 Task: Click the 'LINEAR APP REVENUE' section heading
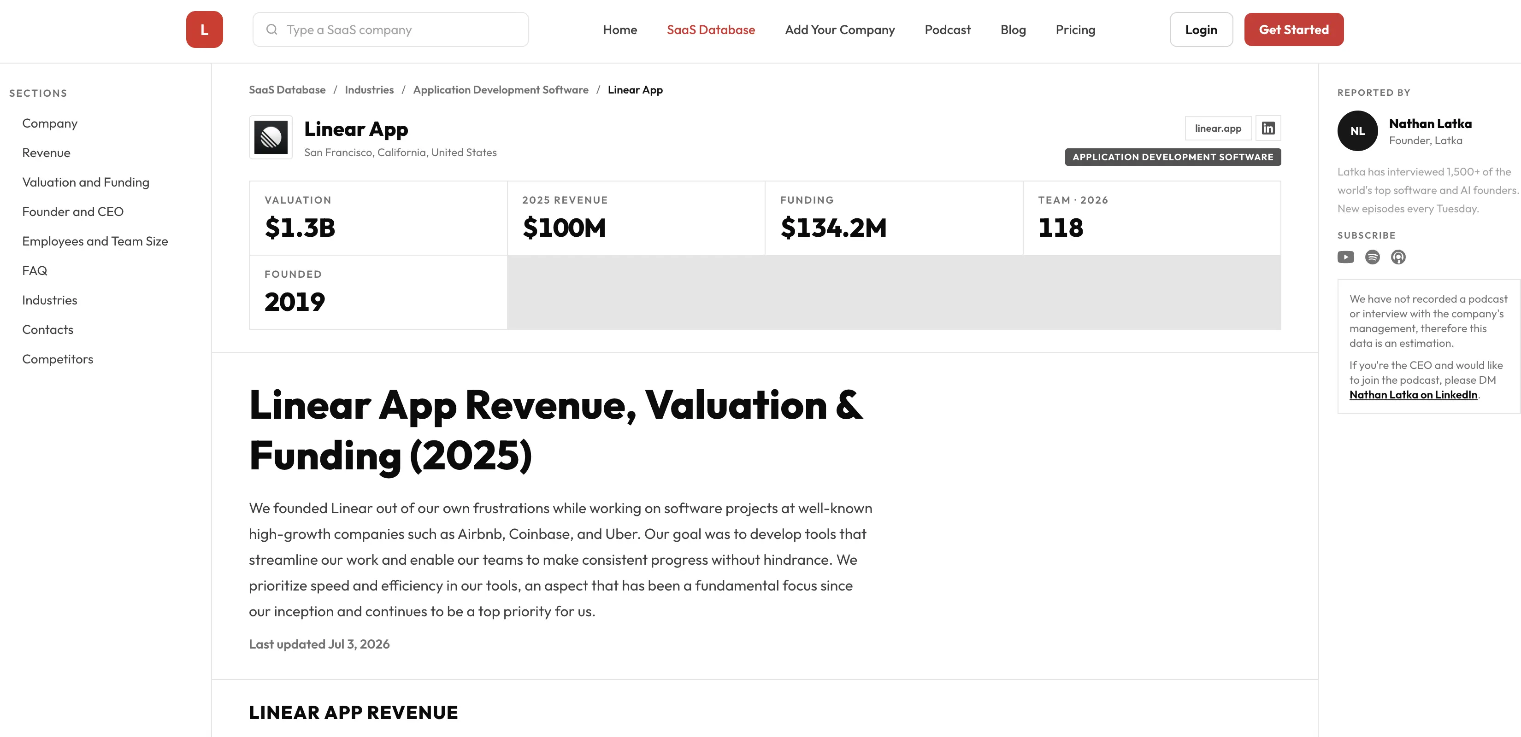click(353, 713)
